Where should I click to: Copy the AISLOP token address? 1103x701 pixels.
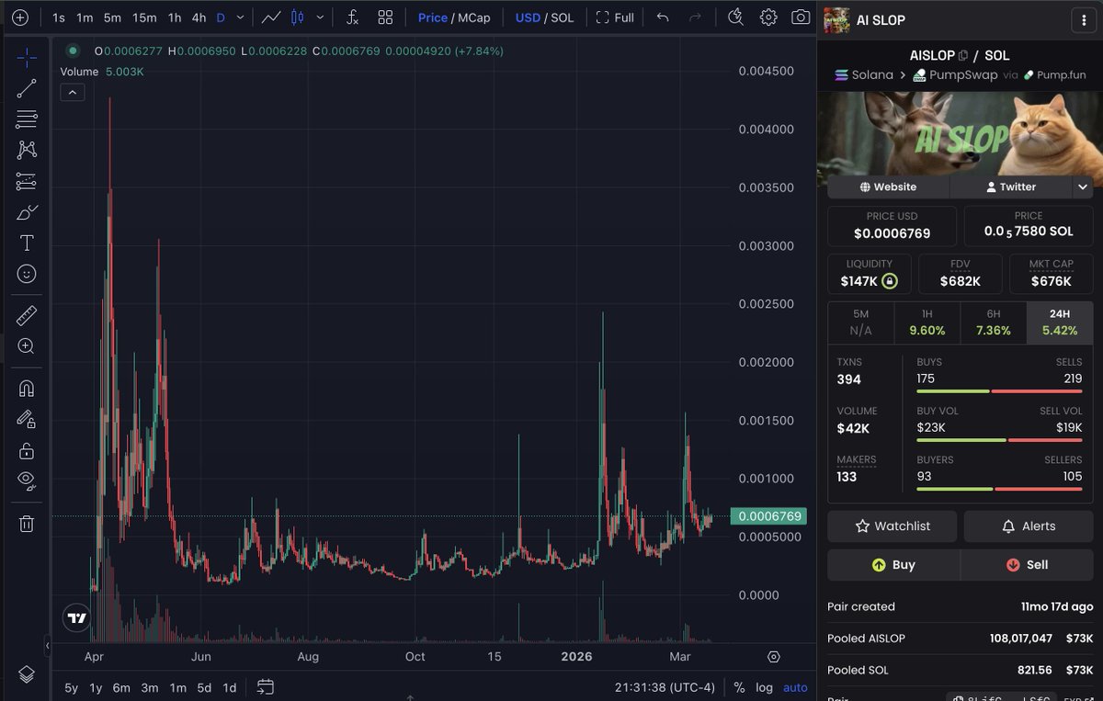pyautogui.click(x=963, y=55)
